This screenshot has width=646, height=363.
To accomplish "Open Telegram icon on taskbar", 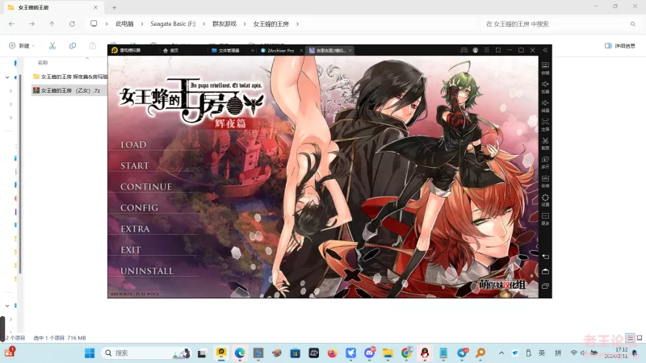I will pos(462,353).
